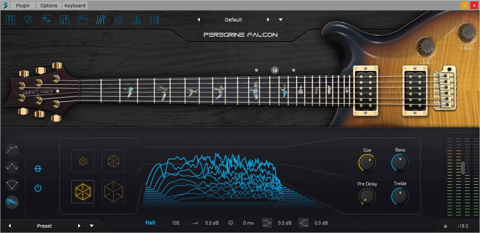Select the reverb waveform module icon
Image resolution: width=480 pixels, height=233 pixels.
[x=12, y=202]
